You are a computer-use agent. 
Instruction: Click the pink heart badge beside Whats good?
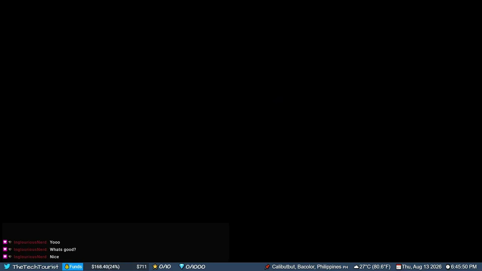[x=5, y=250]
